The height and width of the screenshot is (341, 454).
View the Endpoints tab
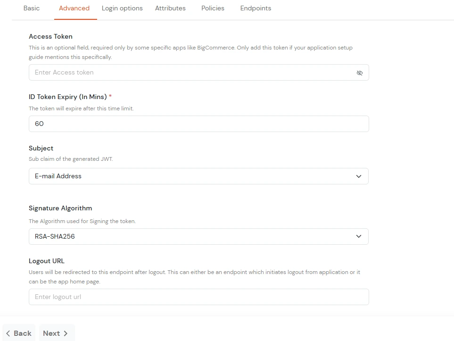tap(255, 8)
